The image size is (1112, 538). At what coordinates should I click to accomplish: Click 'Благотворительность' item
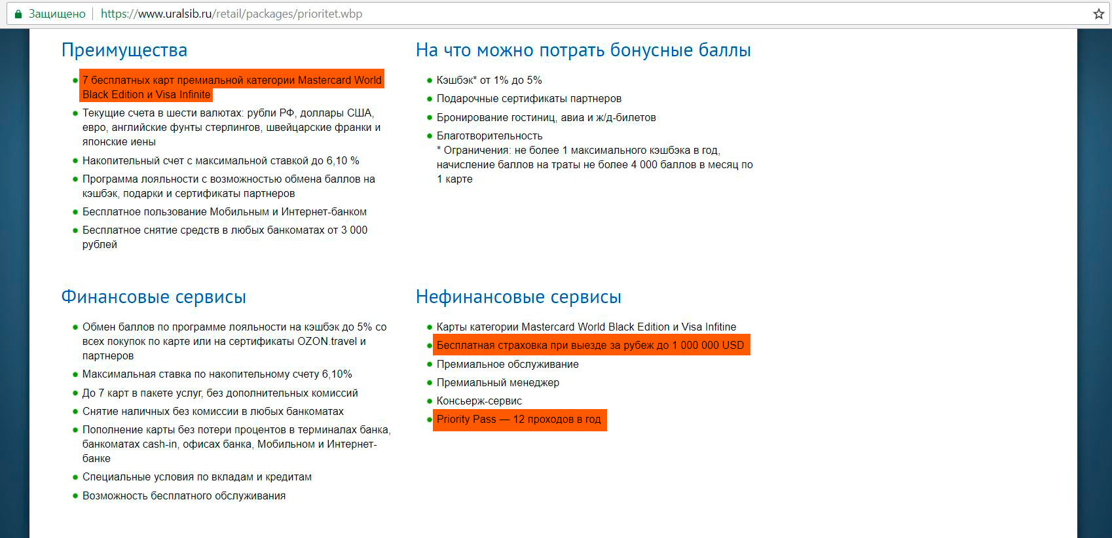click(490, 136)
